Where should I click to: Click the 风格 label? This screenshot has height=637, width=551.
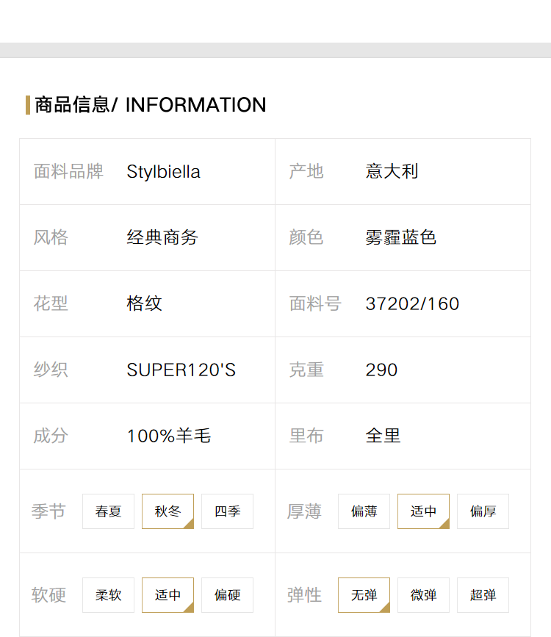[51, 237]
